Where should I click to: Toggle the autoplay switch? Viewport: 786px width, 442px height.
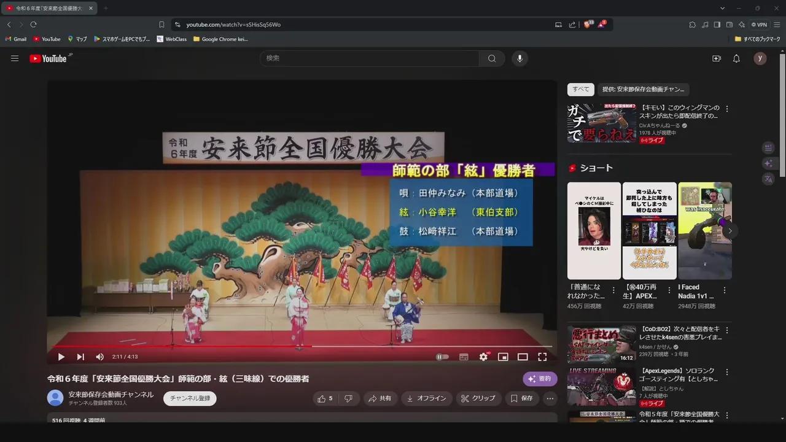tap(442, 357)
